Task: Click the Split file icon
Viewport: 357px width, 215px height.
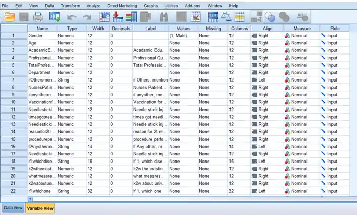Action: point(213,17)
